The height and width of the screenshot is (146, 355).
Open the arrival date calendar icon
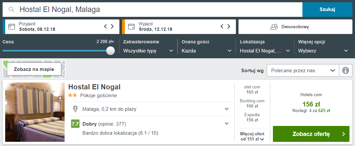[12, 27]
